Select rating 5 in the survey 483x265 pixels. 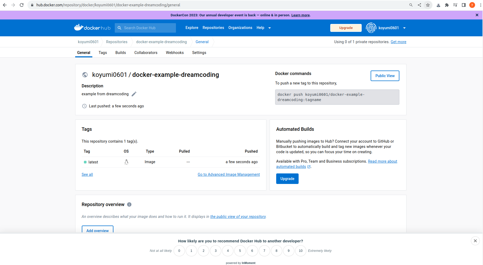240,251
